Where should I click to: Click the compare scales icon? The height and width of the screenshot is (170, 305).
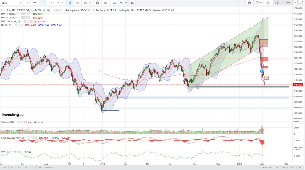(114, 3)
